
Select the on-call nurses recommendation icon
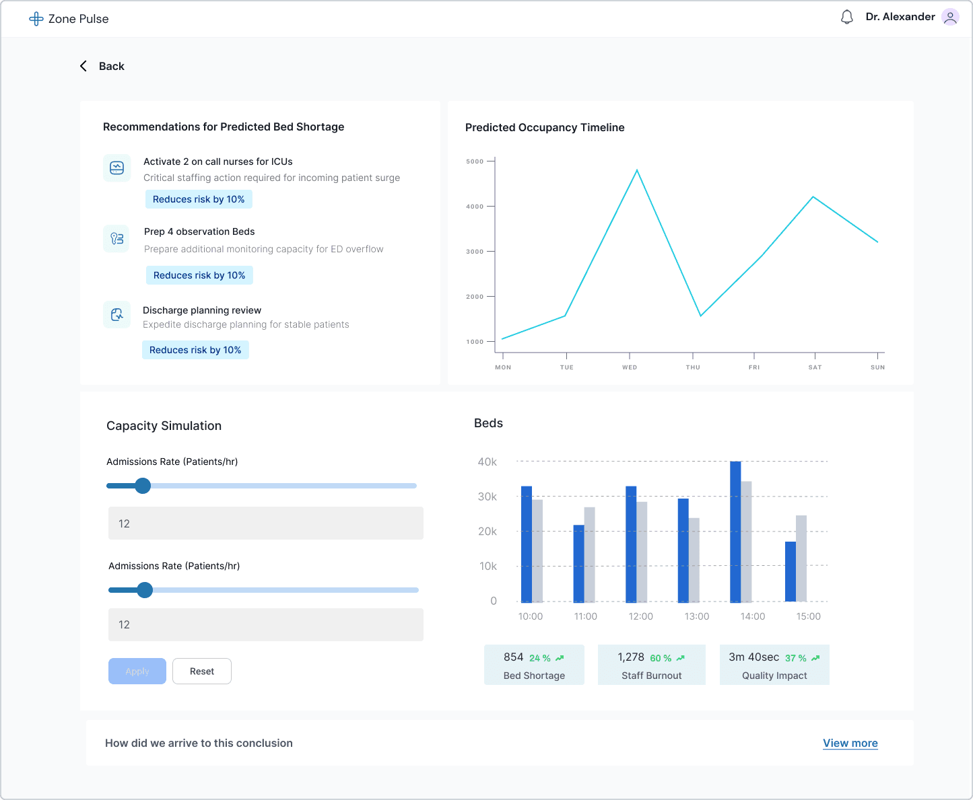116,168
